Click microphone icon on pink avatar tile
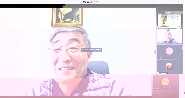The image size is (185, 98). [158, 58]
